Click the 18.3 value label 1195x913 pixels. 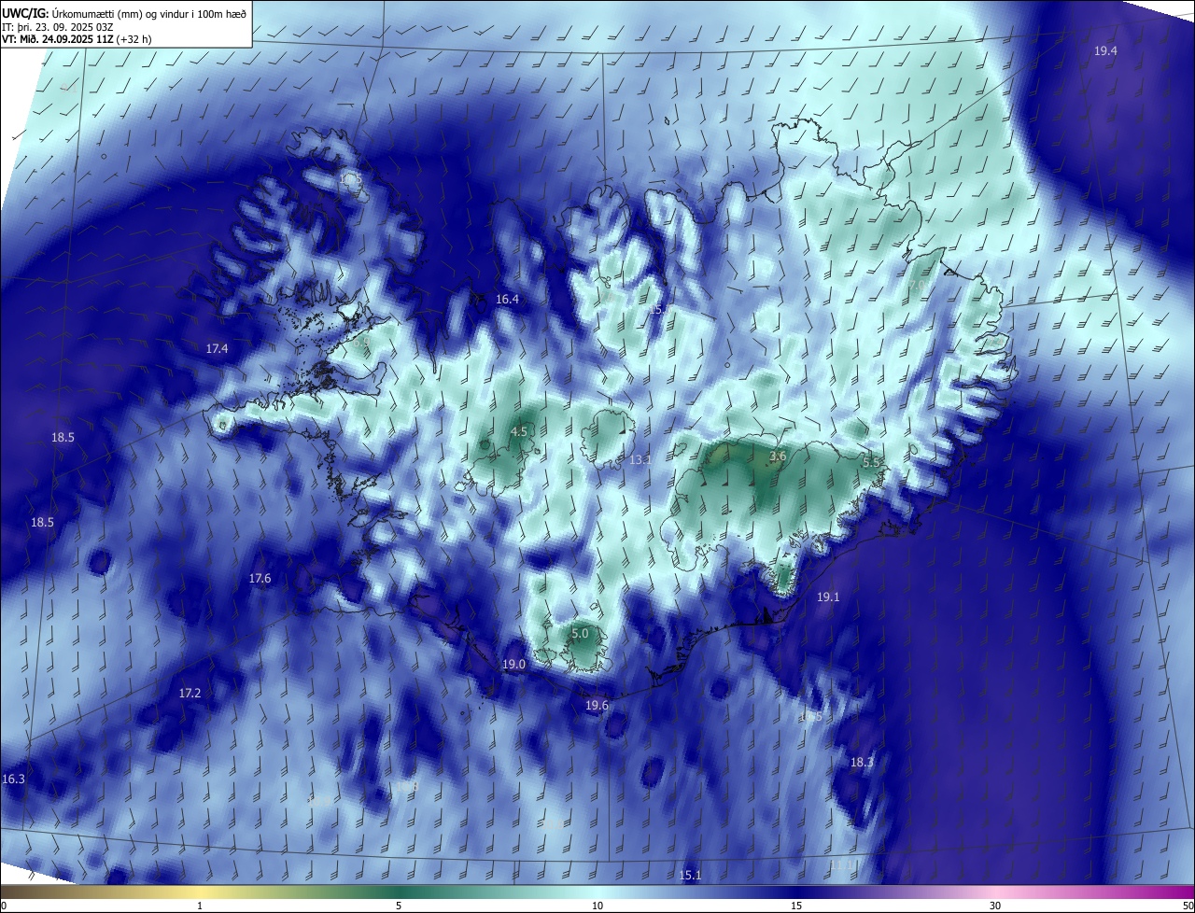pyautogui.click(x=862, y=763)
